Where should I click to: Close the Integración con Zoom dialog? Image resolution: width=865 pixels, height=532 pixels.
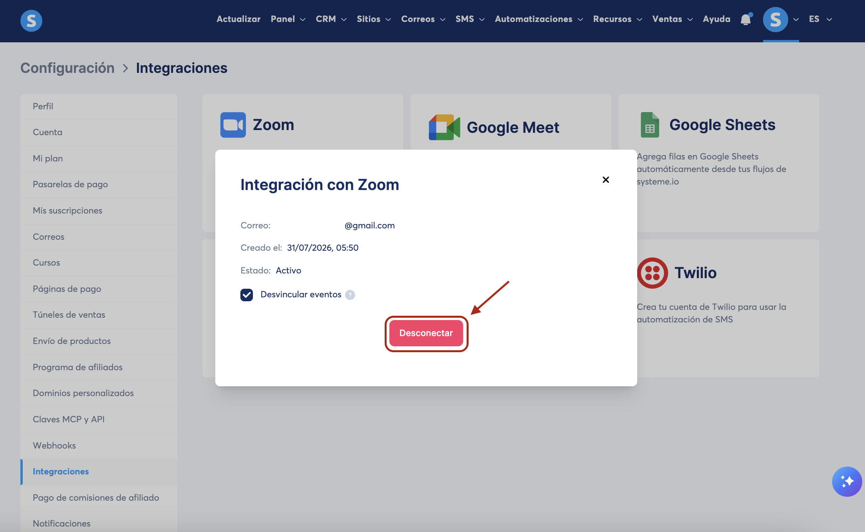coord(606,179)
